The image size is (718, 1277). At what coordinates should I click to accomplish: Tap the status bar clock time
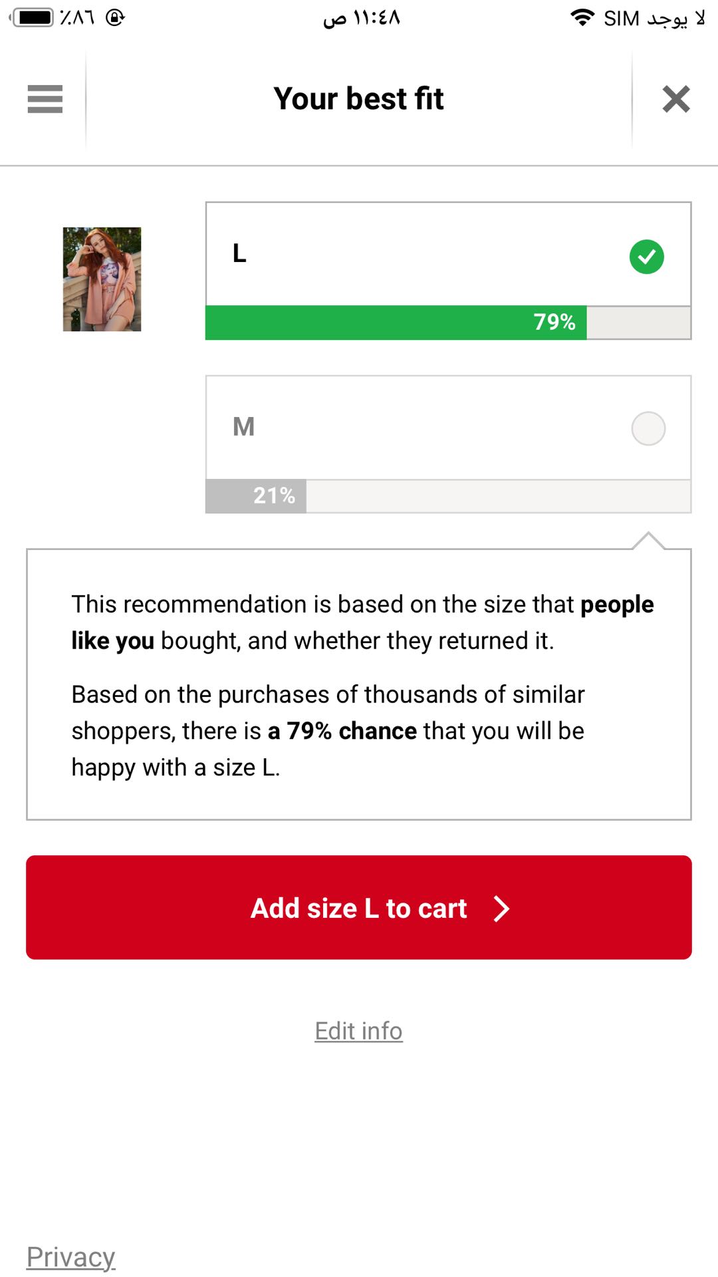(362, 18)
